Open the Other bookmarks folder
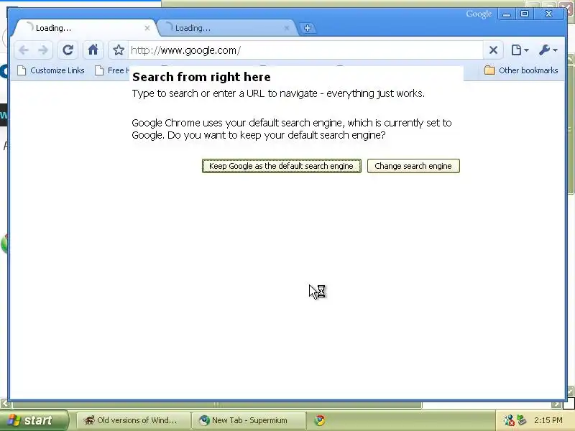 (x=521, y=70)
